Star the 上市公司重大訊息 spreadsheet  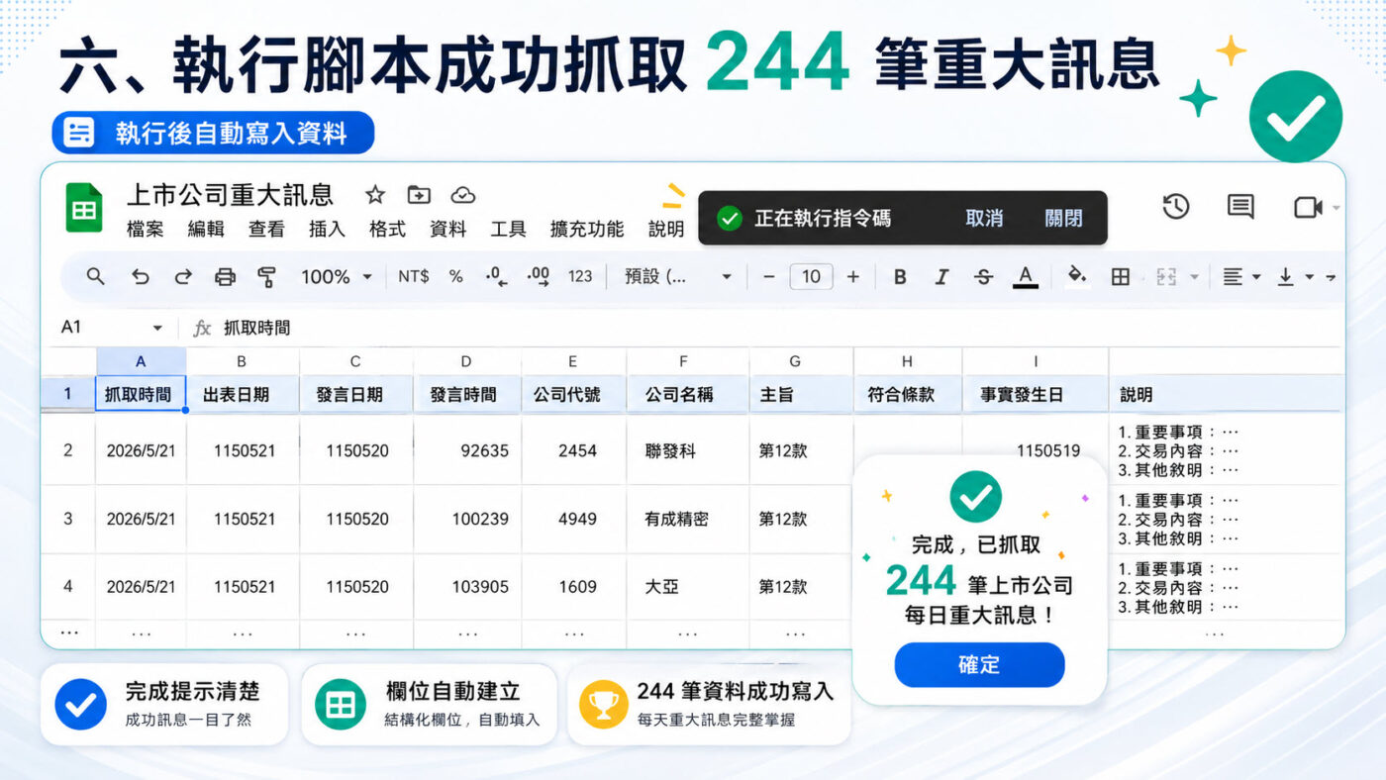(375, 194)
